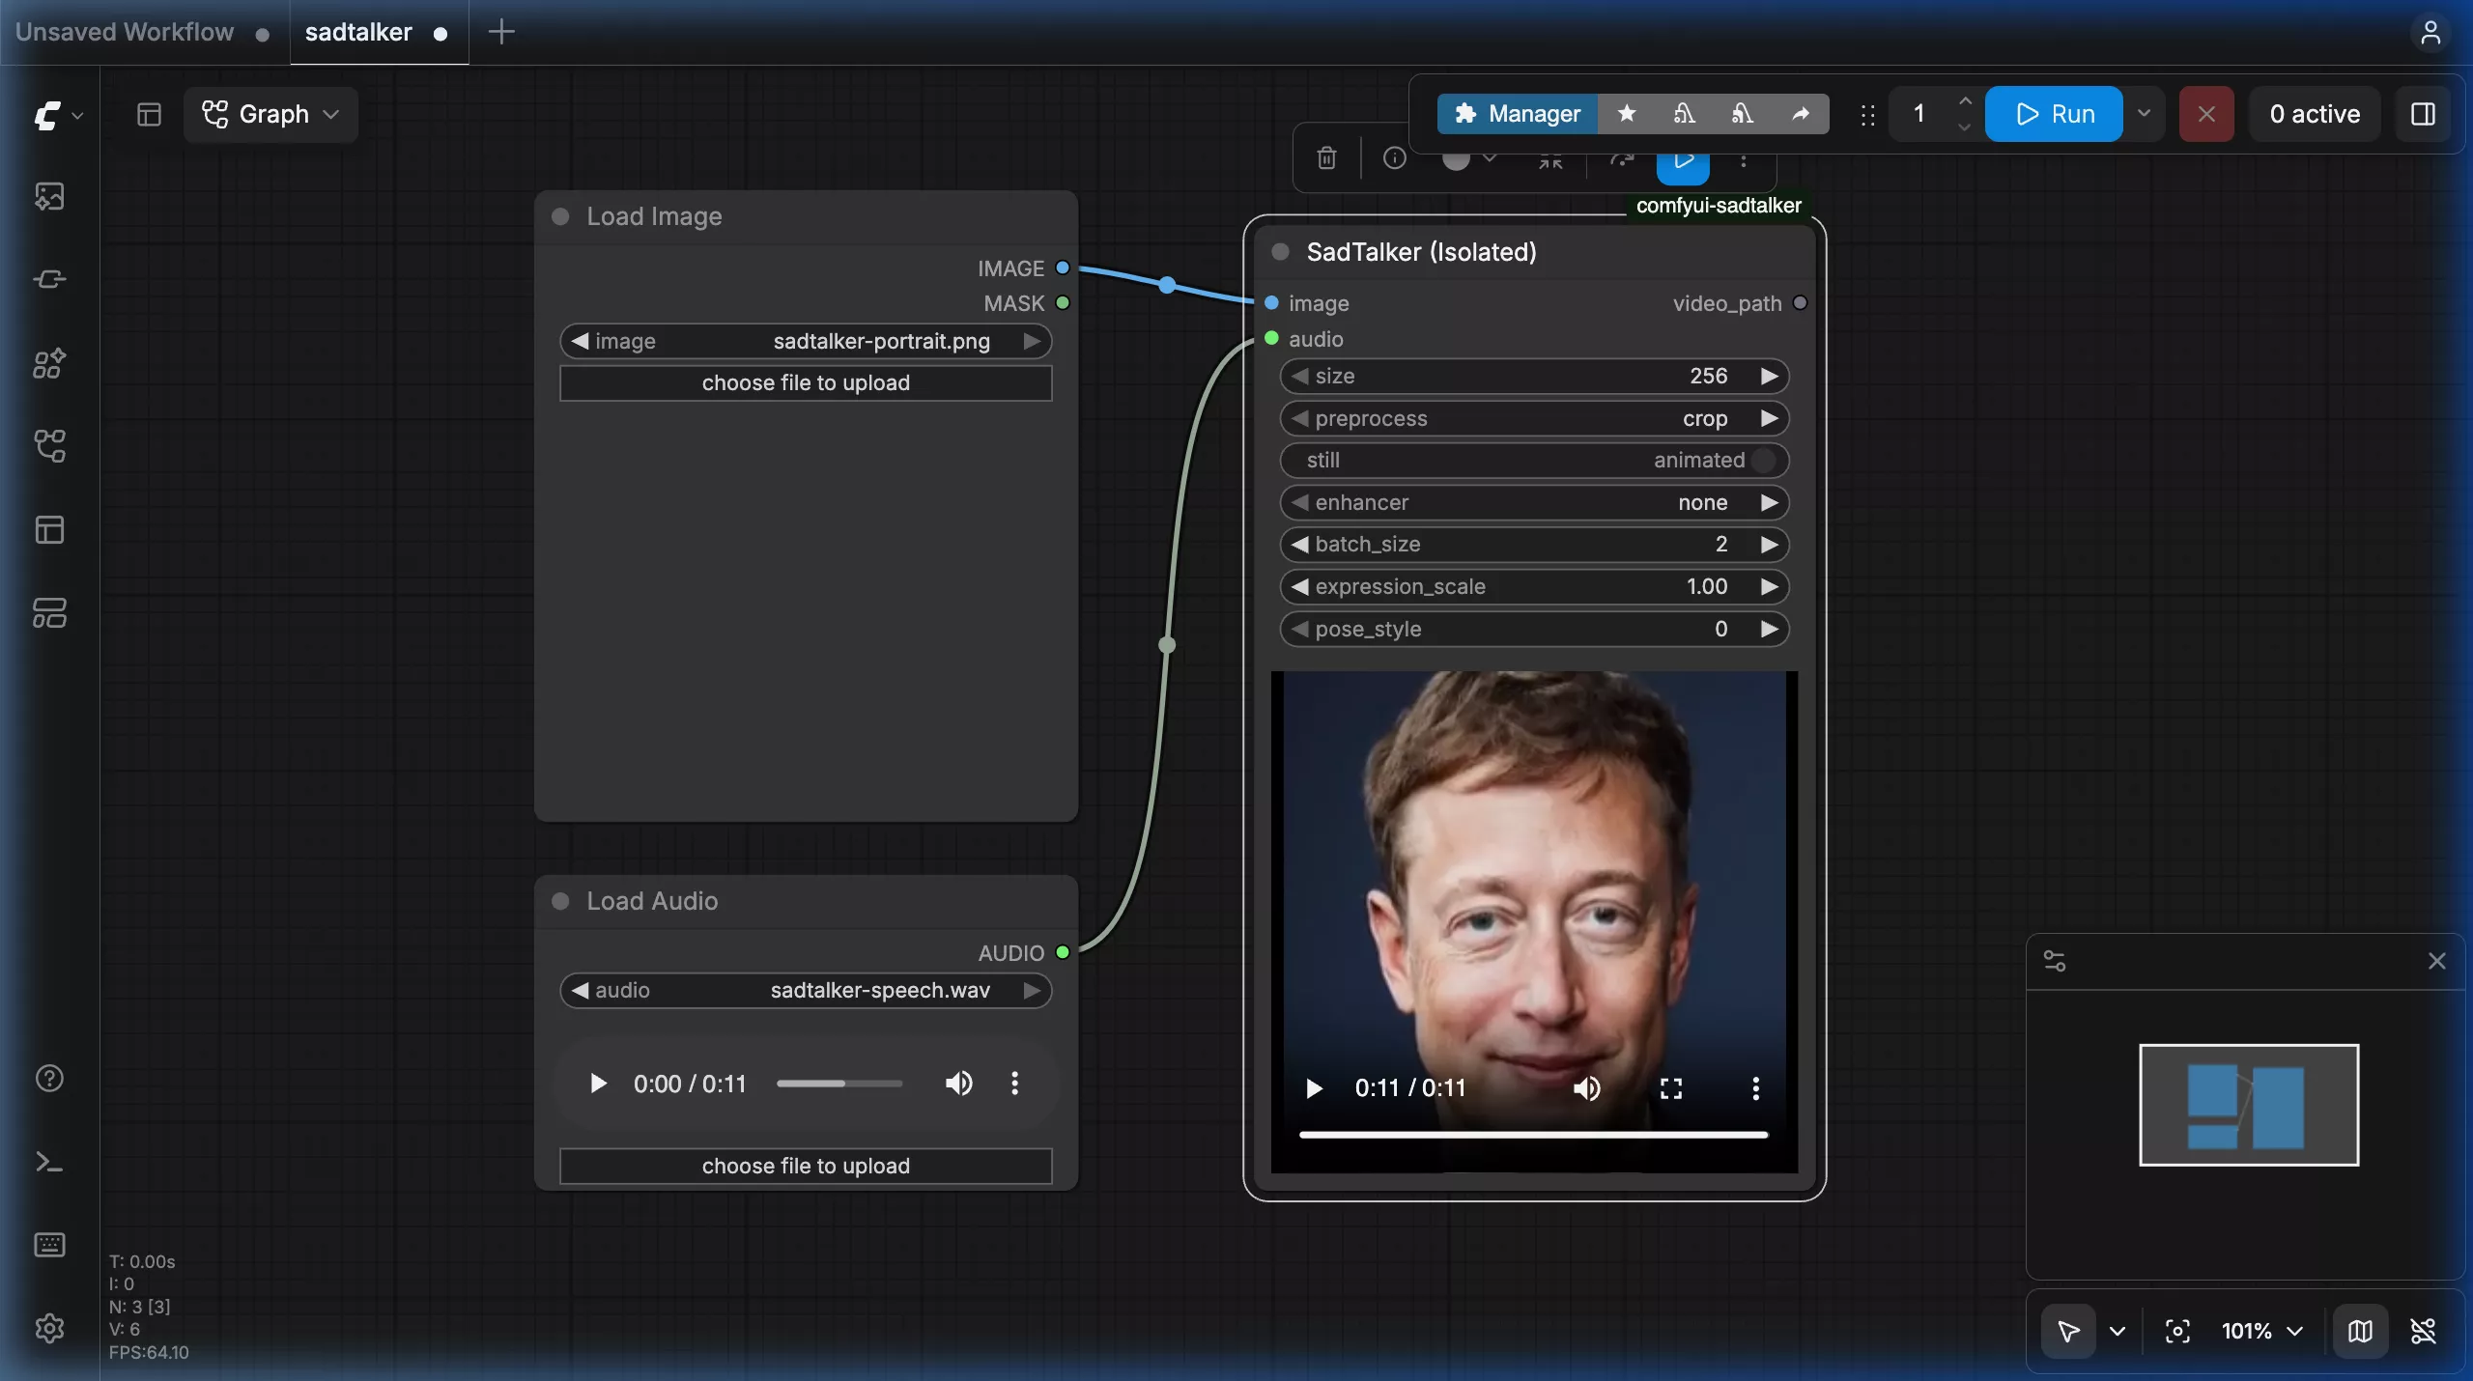The height and width of the screenshot is (1381, 2473).
Task: Toggle the minimap map button
Action: 2360,1331
